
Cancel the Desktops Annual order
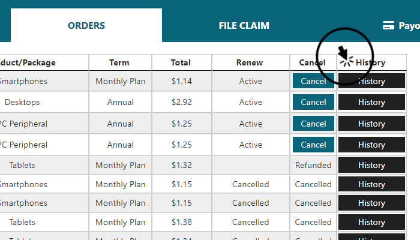point(313,102)
